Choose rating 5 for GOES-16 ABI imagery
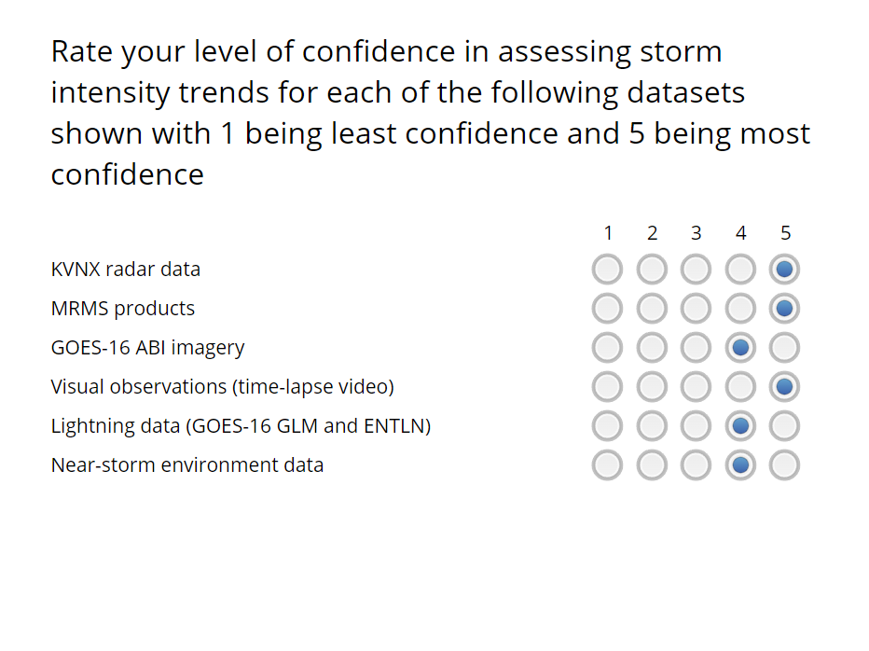The width and height of the screenshot is (869, 651). pos(785,348)
